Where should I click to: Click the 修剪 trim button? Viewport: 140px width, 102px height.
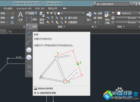(3, 13)
